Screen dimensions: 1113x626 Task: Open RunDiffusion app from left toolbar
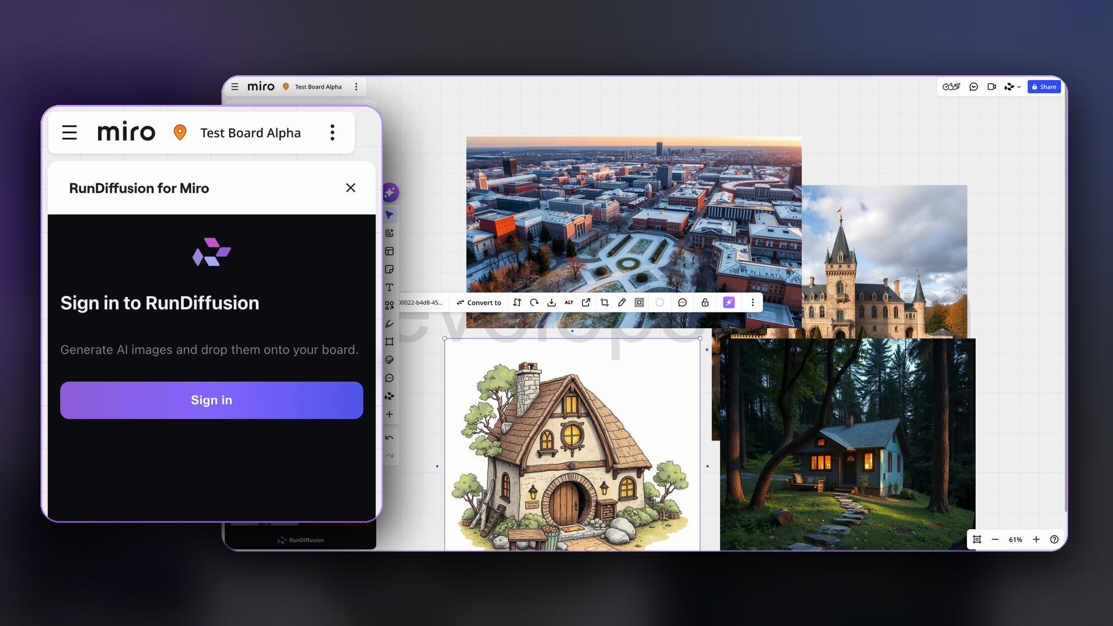point(390,396)
